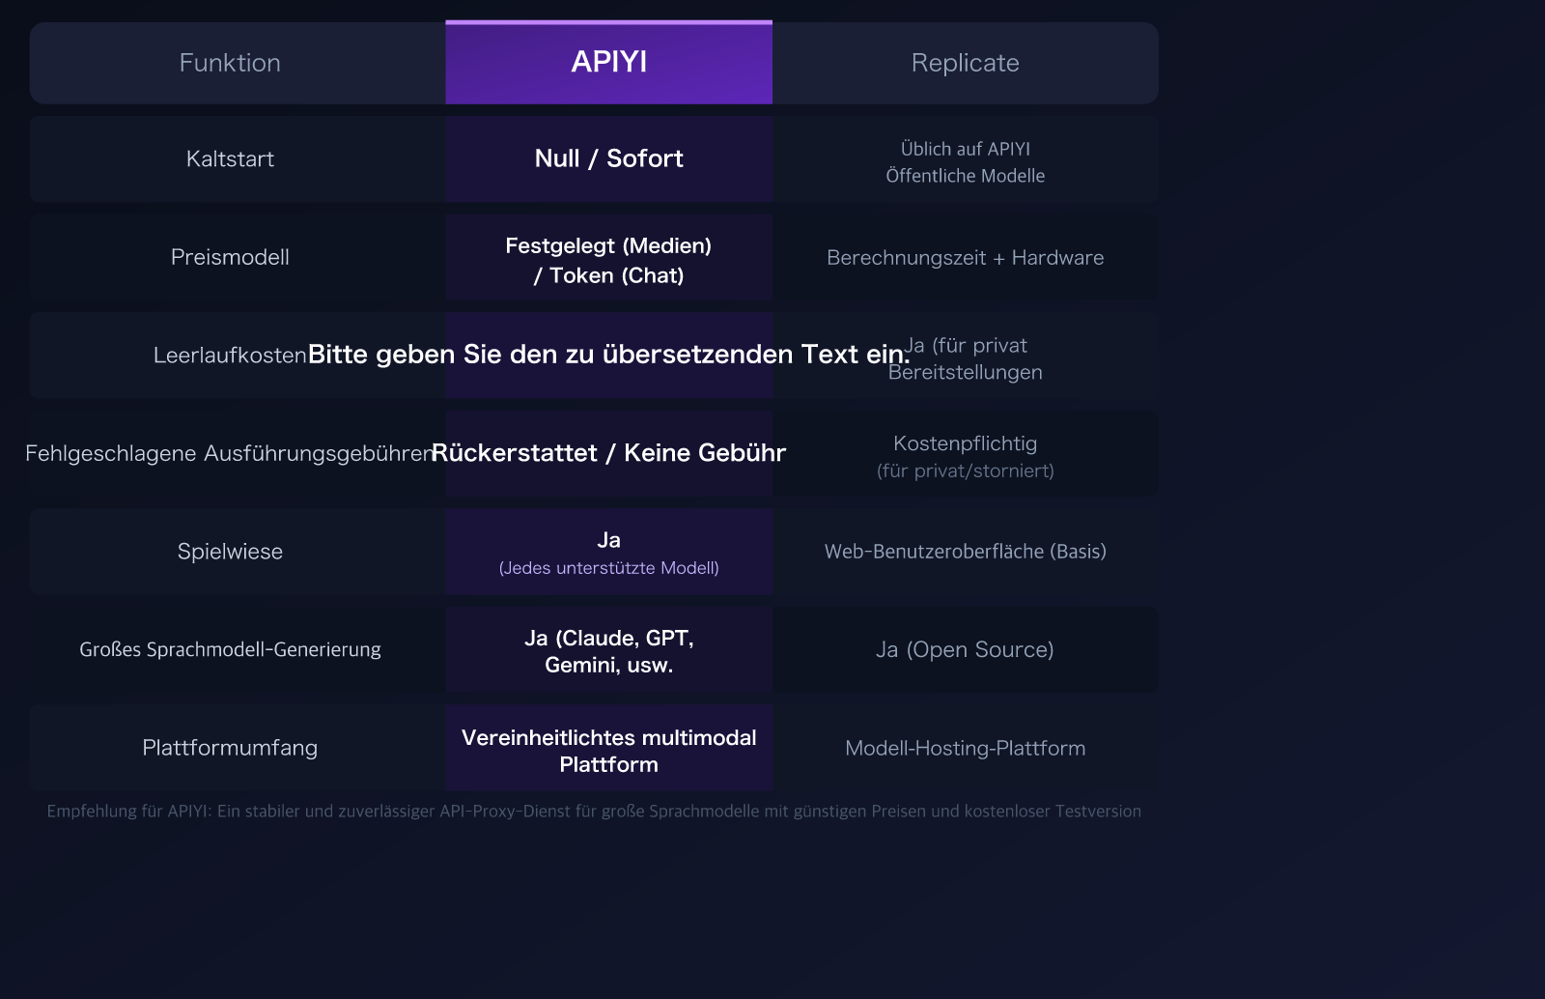This screenshot has height=999, width=1545.
Task: Select the APIYI column header
Action: click(608, 62)
